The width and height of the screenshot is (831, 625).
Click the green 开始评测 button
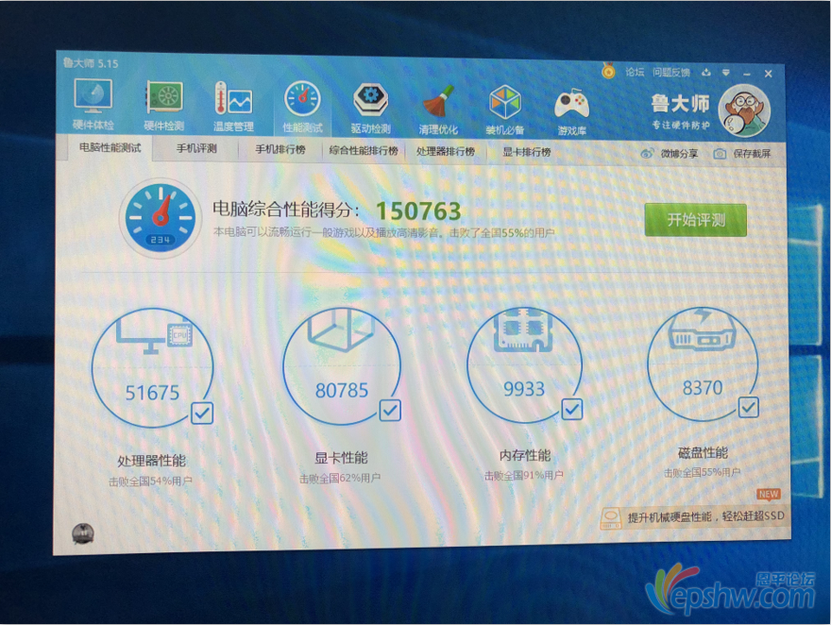696,220
